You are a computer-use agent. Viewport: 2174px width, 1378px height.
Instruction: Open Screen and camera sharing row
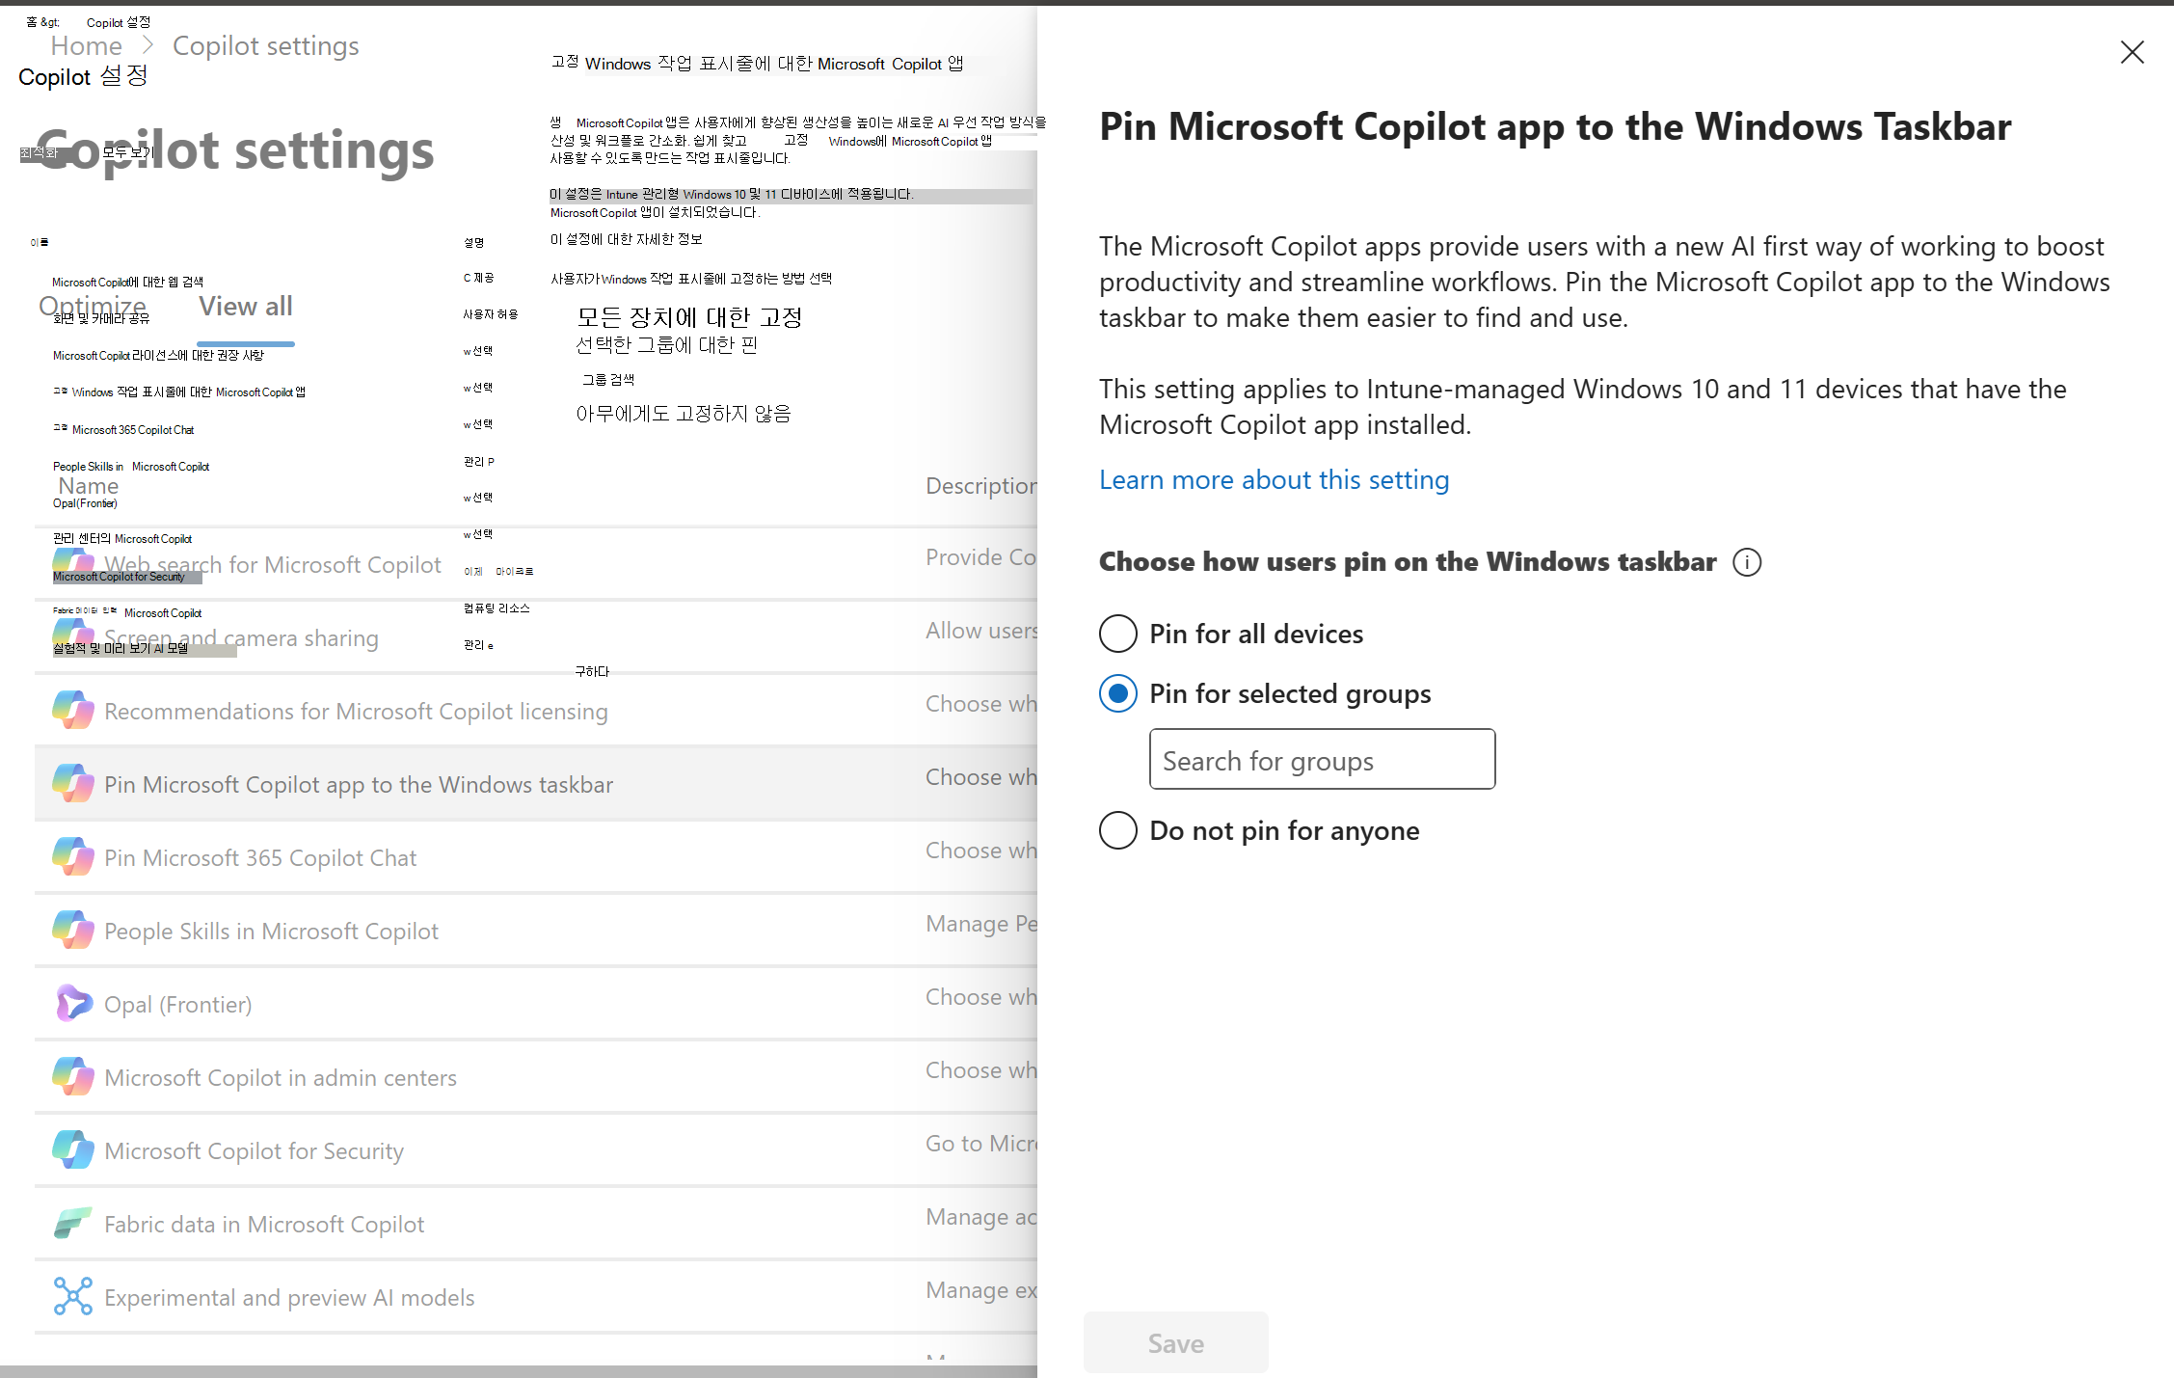click(x=241, y=638)
